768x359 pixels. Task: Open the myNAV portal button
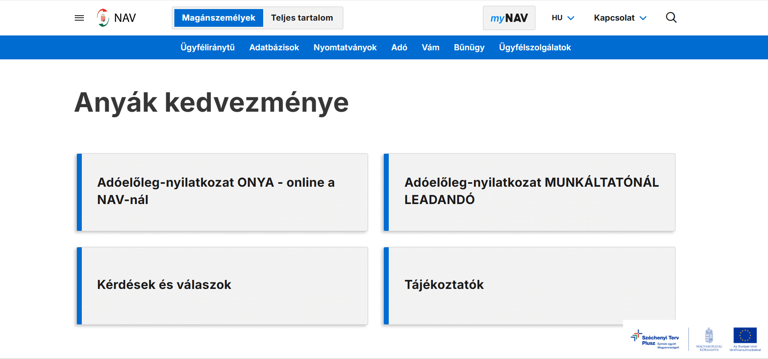coord(509,18)
